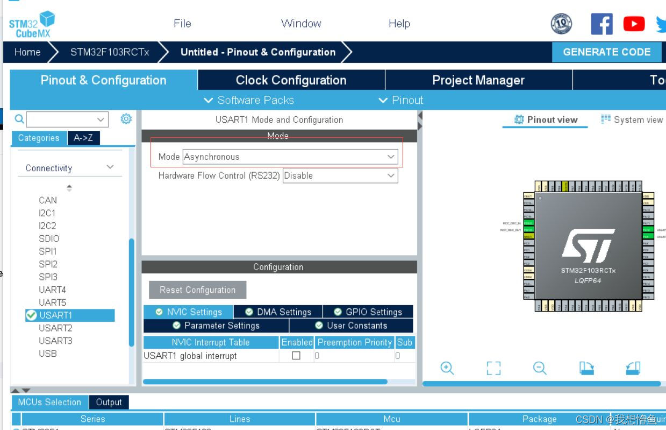Click the peripheral list vertical scrollbar

pos(131,293)
